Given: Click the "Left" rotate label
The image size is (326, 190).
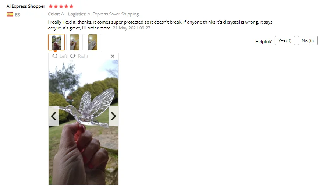Looking at the screenshot, I should pos(63,56).
